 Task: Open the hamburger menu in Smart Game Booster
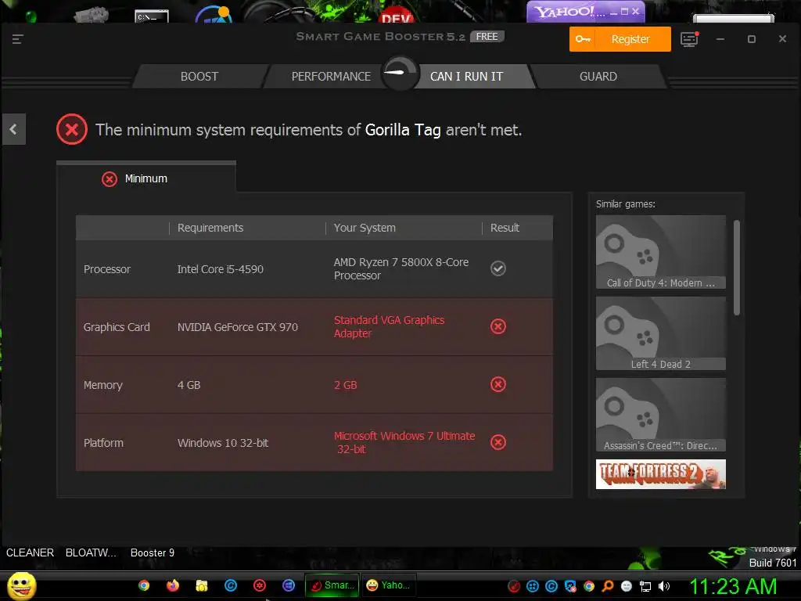click(x=17, y=39)
